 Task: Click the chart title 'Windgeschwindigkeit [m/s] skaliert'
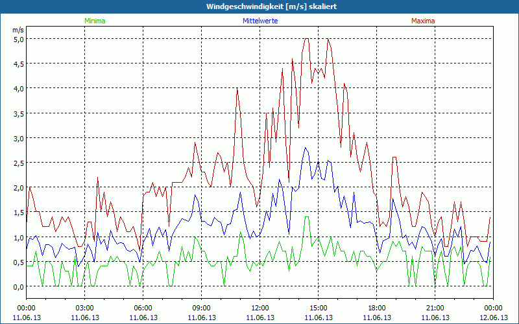point(271,6)
